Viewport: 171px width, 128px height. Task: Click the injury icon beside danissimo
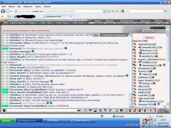164,65
